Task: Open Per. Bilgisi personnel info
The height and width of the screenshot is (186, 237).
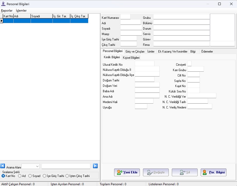Action: [x=214, y=172]
